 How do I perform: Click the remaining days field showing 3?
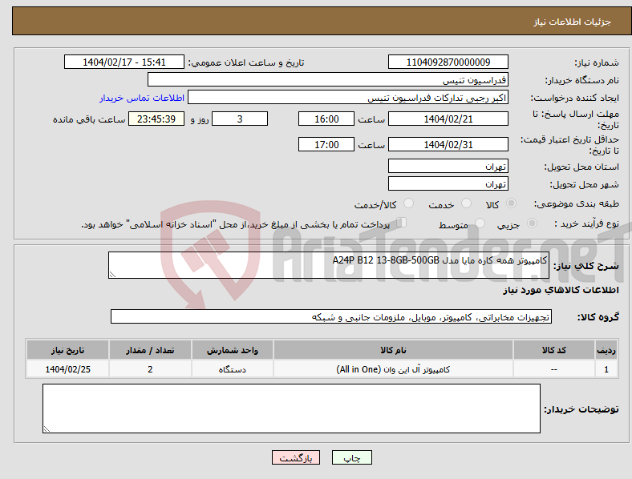(x=240, y=119)
